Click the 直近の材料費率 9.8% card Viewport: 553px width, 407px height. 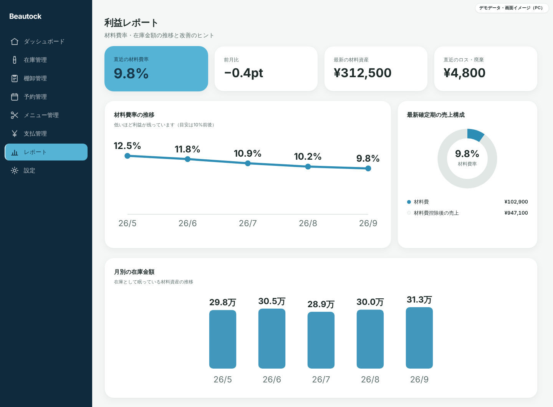156,69
